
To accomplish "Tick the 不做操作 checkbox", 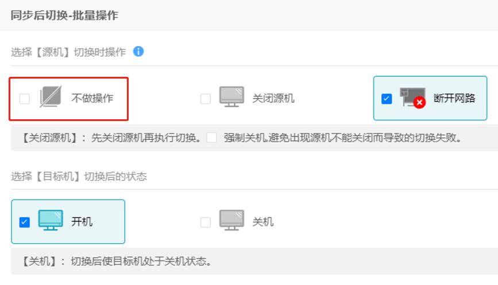I will coord(25,99).
